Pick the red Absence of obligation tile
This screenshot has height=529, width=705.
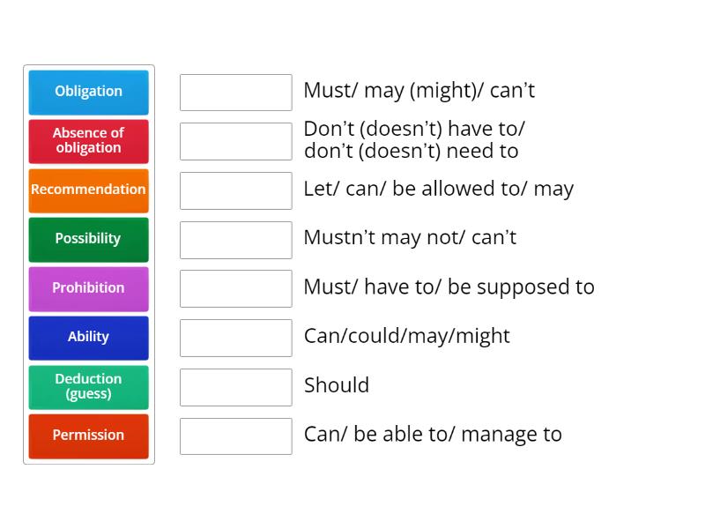pyautogui.click(x=88, y=141)
